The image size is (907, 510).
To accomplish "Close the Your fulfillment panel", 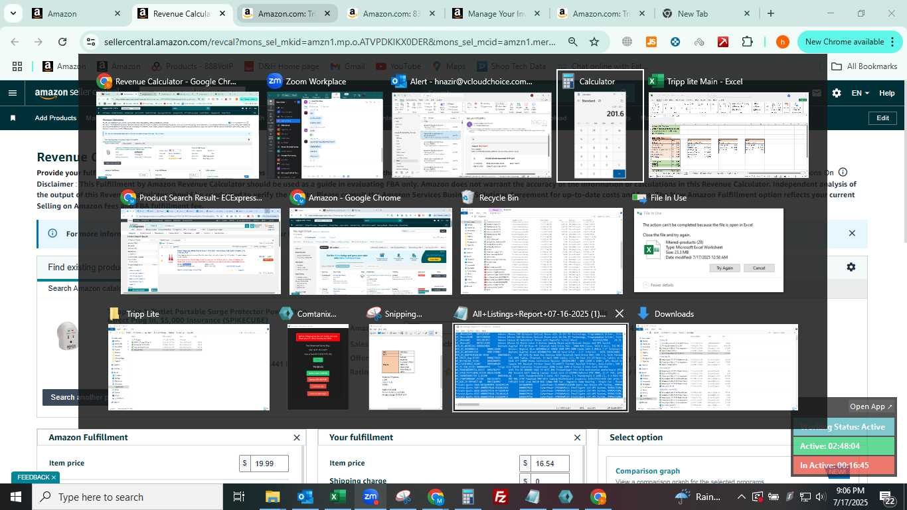I will click(x=577, y=438).
